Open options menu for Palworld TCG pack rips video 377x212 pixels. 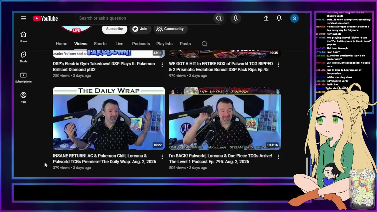278,64
